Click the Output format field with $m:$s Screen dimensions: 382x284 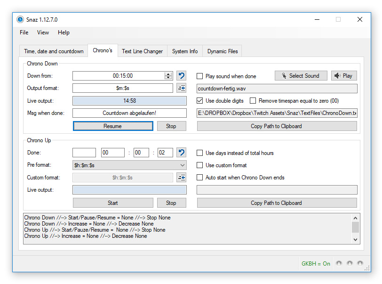tap(123, 88)
